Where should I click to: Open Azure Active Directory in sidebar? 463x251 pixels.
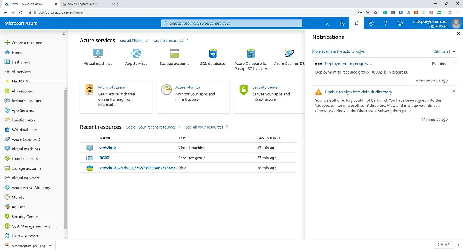31,188
